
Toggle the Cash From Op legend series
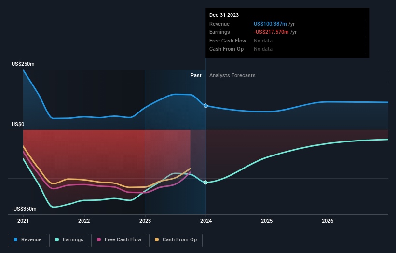click(176, 240)
